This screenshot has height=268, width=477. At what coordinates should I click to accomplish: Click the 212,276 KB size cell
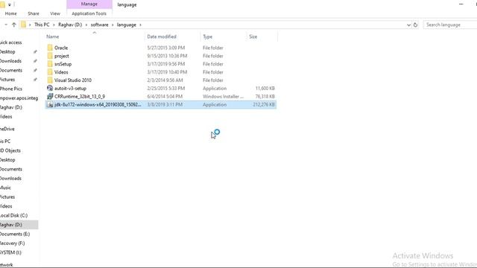click(264, 104)
